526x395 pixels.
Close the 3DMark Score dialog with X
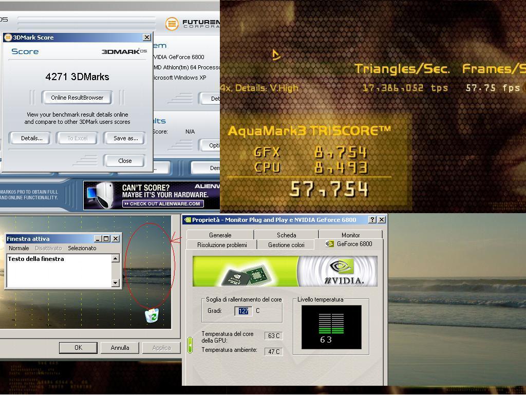(146, 37)
